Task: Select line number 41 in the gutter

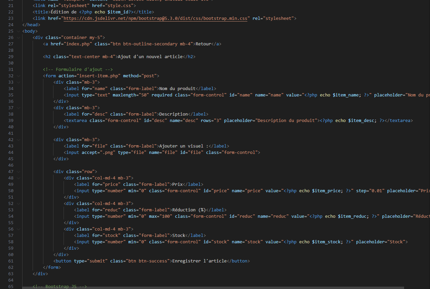Action: [10, 133]
